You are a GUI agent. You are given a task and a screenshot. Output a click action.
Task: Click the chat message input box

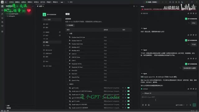click(169, 99)
